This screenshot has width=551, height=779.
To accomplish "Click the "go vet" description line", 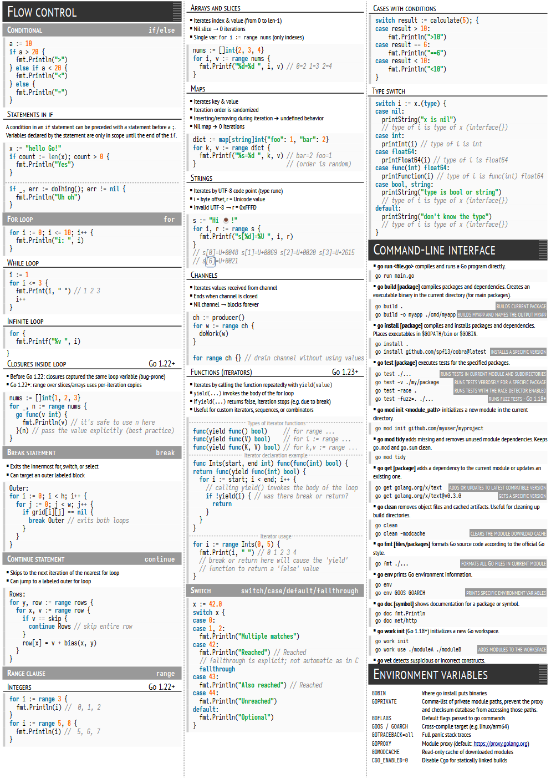I will pos(431,660).
